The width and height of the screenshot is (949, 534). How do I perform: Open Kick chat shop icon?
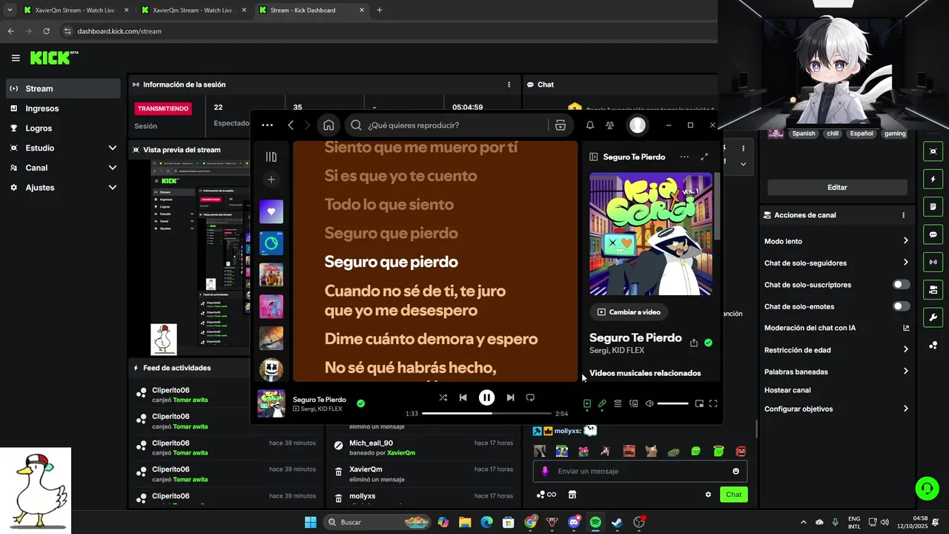572,495
